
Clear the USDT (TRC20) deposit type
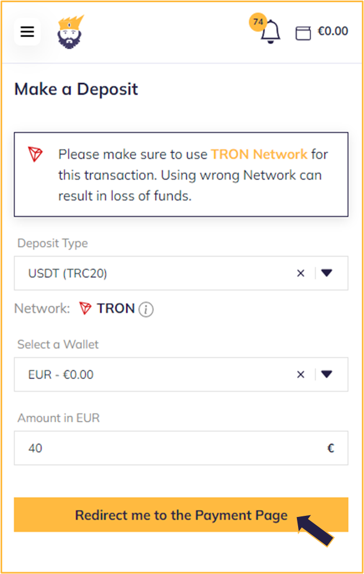301,273
